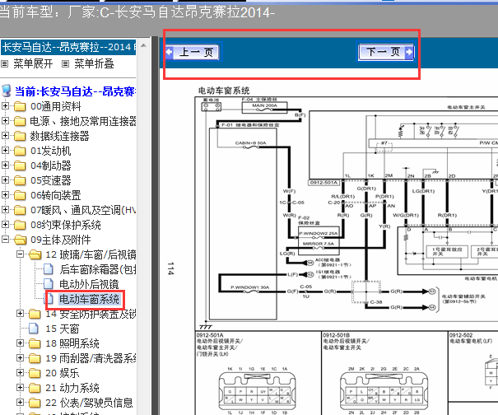Click the 后车窗除霜器 document icon

point(49,269)
